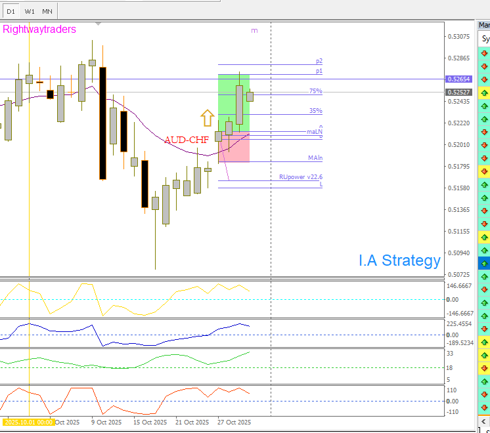Viewport: 490px width, 433px height.
Task: Click the orange up arrow signal on chart
Action: point(208,117)
